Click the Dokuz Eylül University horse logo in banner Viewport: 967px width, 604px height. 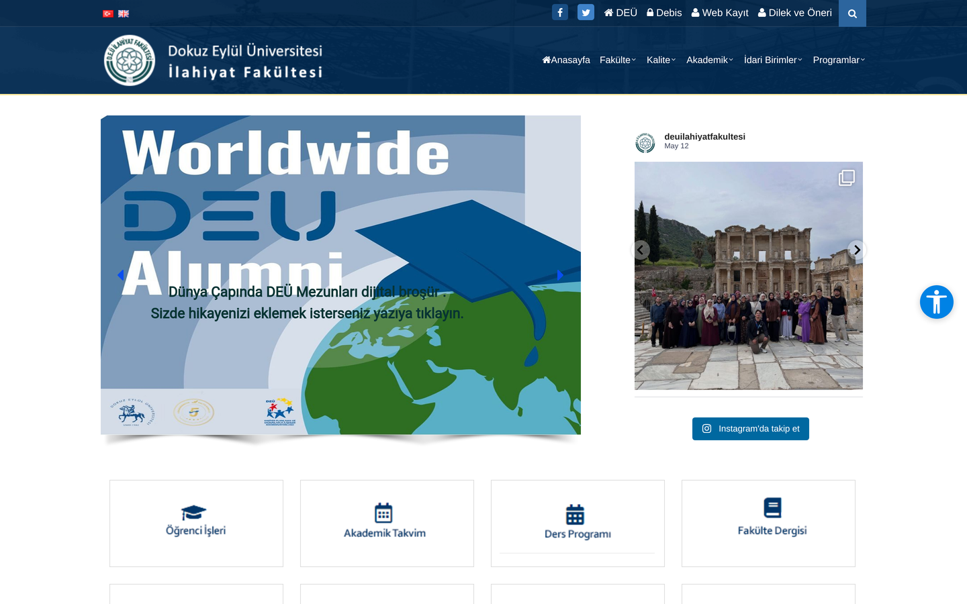(132, 412)
